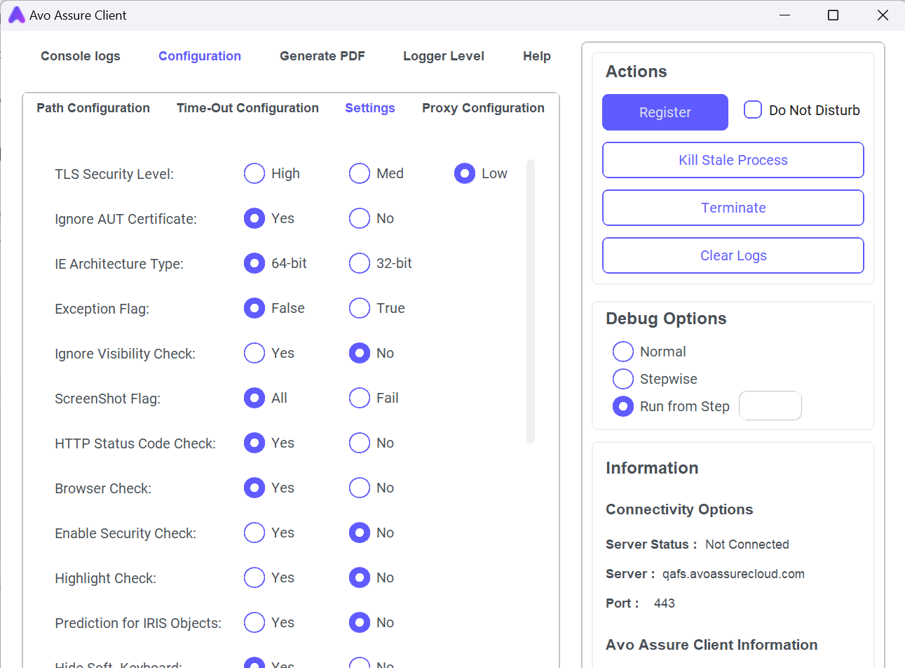This screenshot has width=905, height=668.
Task: Click the settings list vertical scrollbar
Action: [531, 302]
